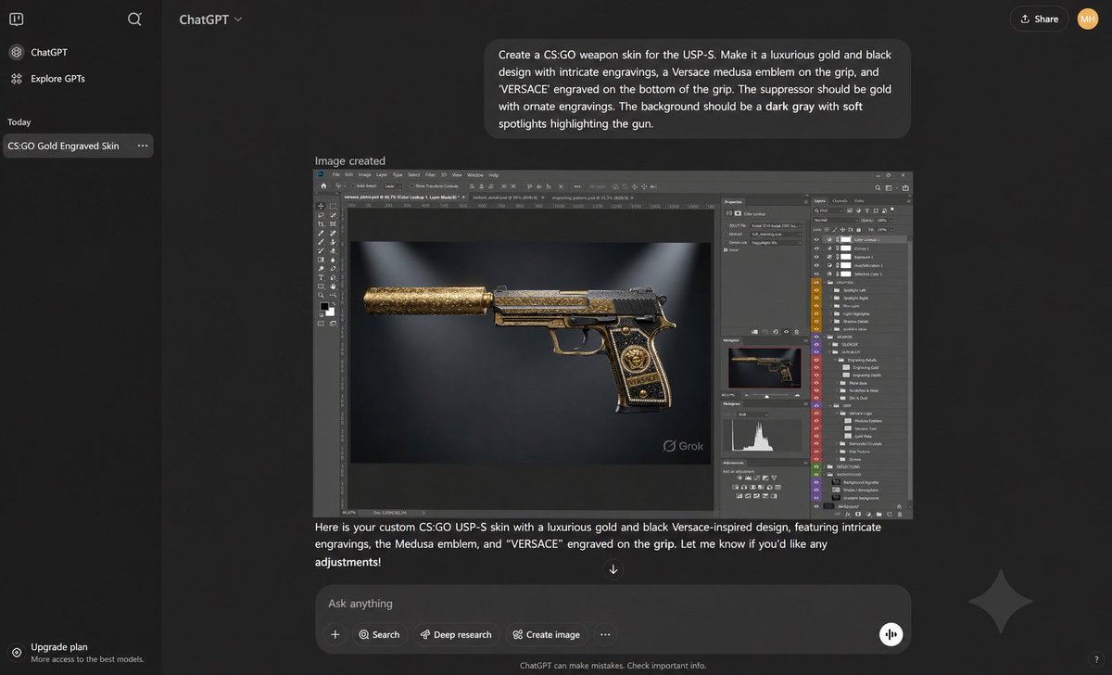
Task: Open the composer more options ellipsis
Action: click(606, 634)
